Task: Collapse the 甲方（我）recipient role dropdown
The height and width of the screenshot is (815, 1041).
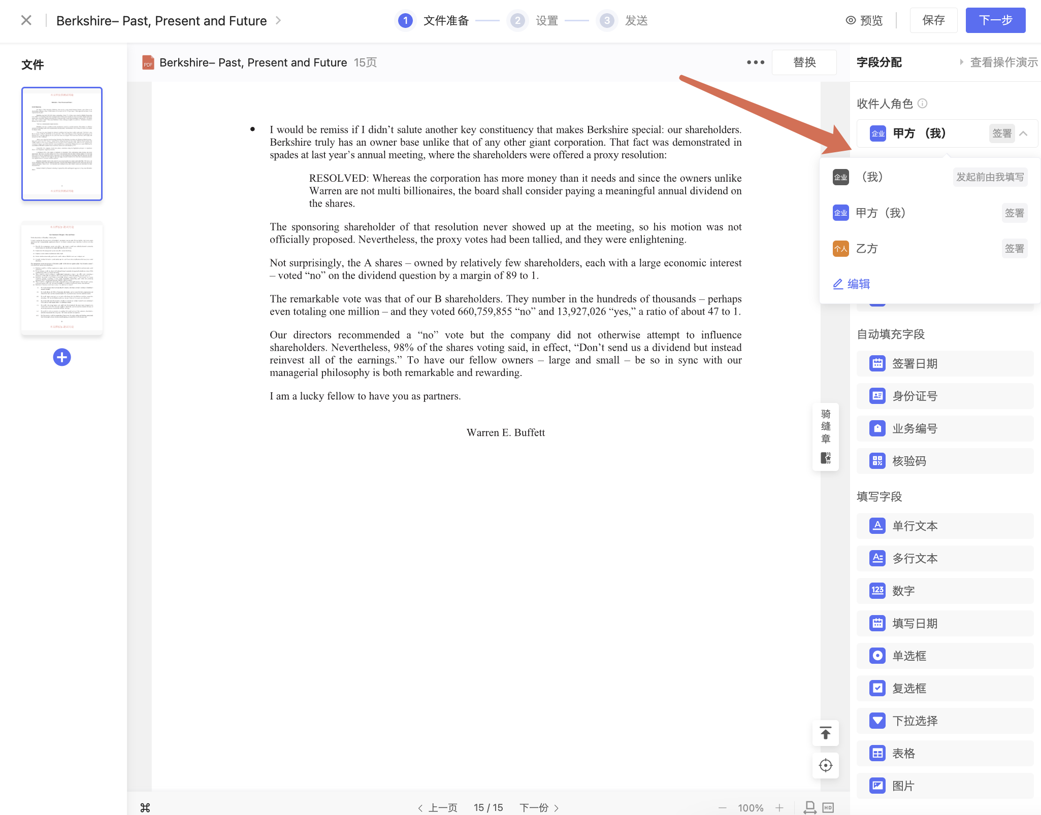Action: pos(1023,133)
